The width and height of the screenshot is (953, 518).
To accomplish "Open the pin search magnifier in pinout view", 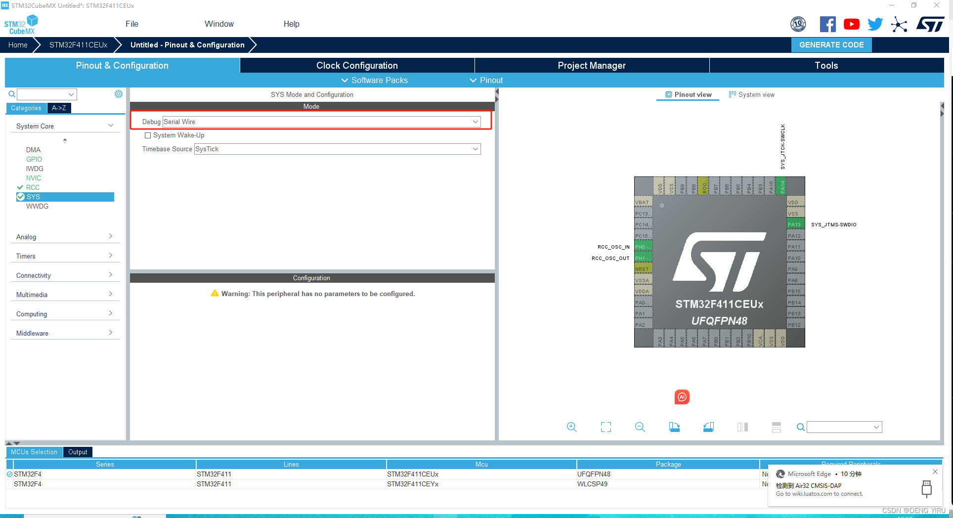I will coord(801,427).
